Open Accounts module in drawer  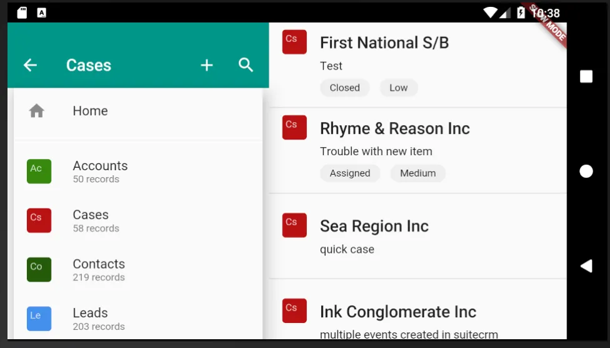(x=138, y=171)
